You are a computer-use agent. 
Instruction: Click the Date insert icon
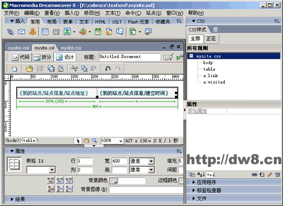tap(98, 31)
